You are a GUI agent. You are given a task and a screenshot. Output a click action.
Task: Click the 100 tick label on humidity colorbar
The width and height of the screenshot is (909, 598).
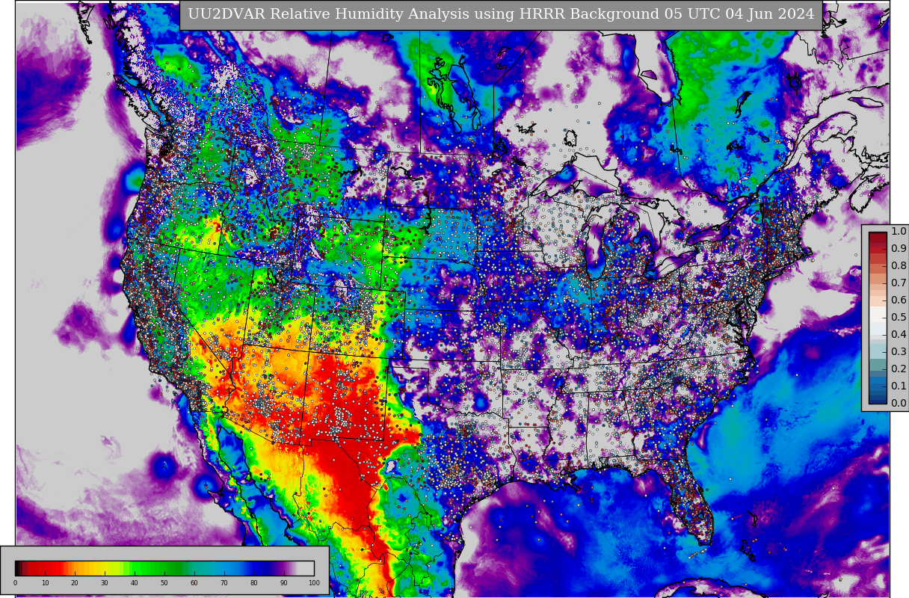click(314, 583)
